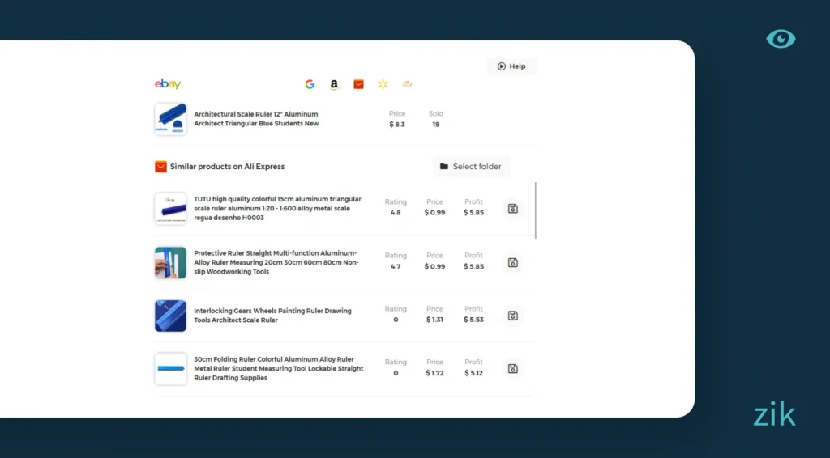The height and width of the screenshot is (458, 830).
Task: Switch to the AliExpress source icon
Action: tap(358, 84)
